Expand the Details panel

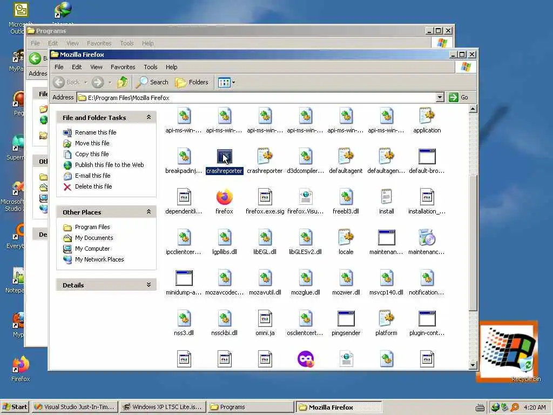[149, 285]
